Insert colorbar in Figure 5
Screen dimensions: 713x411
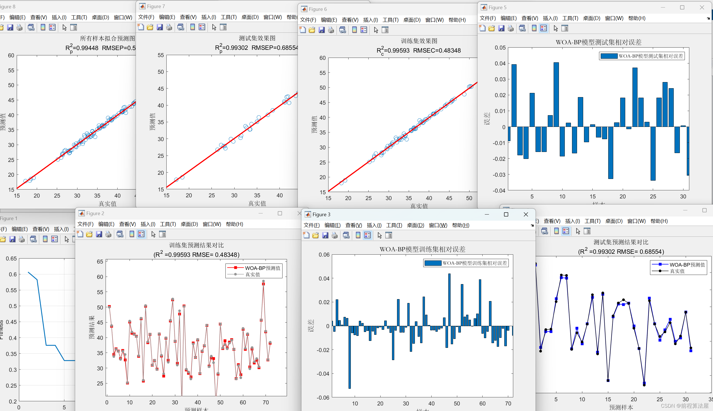tap(534, 28)
